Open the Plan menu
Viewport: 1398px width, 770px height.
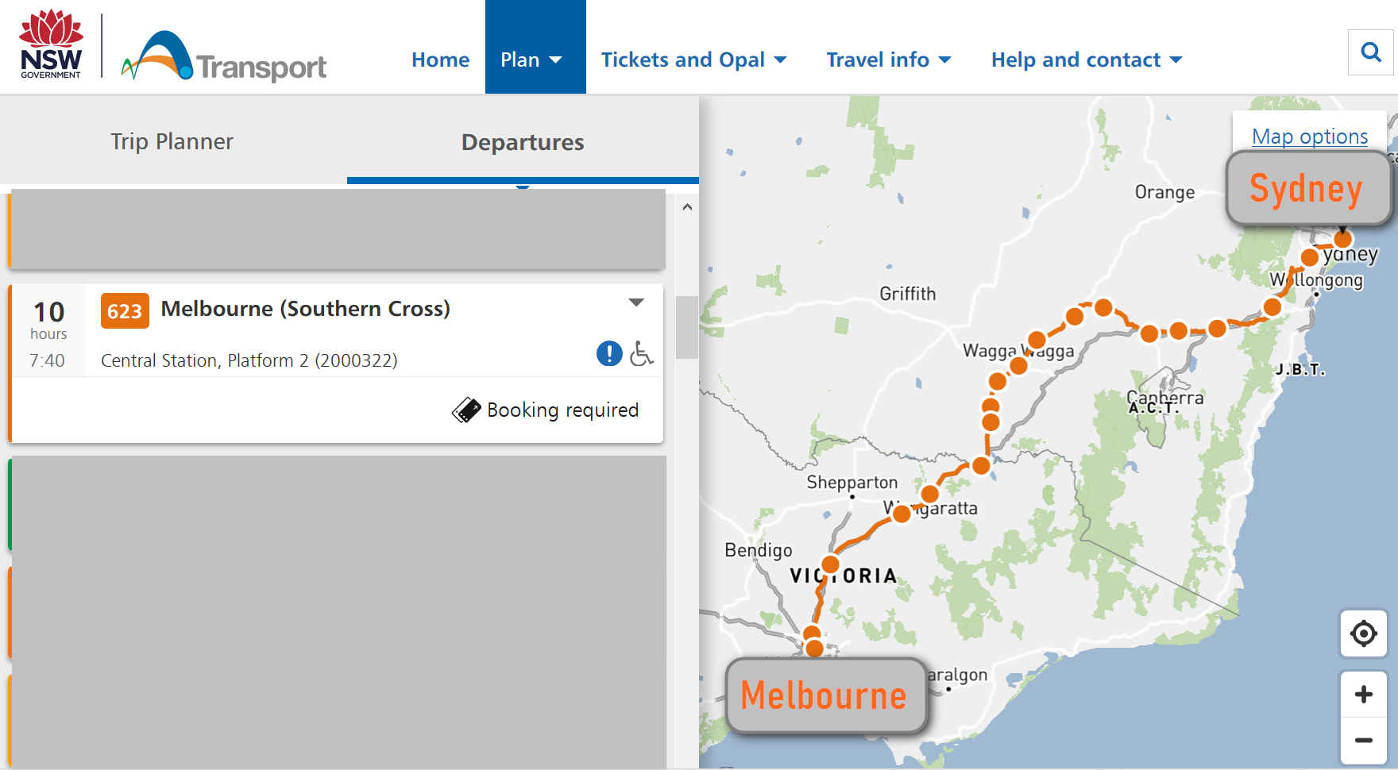pyautogui.click(x=532, y=60)
